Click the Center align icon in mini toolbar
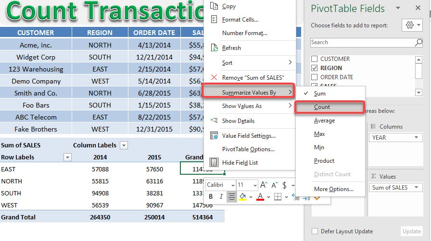Image resolution: width=431 pixels, height=241 pixels. coord(232,196)
